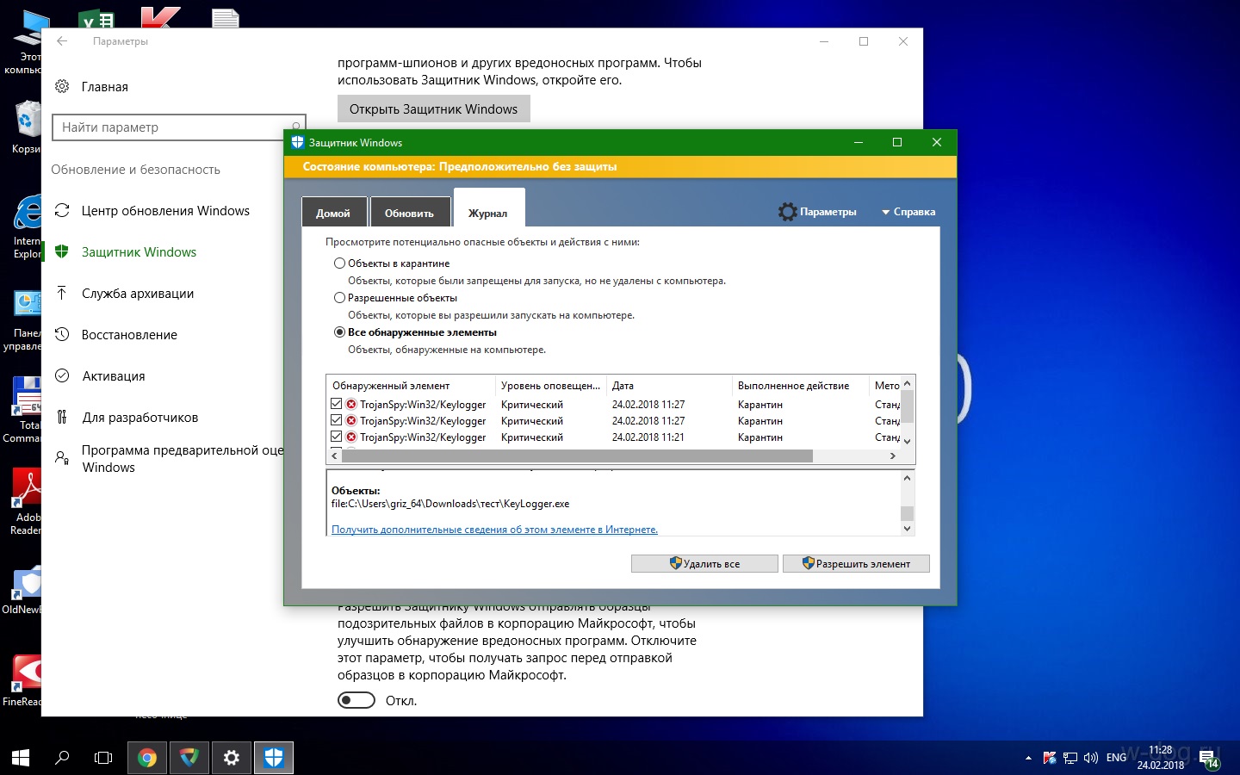The width and height of the screenshot is (1240, 775).
Task: Open Главная in Settings sidebar
Action: tap(105, 87)
